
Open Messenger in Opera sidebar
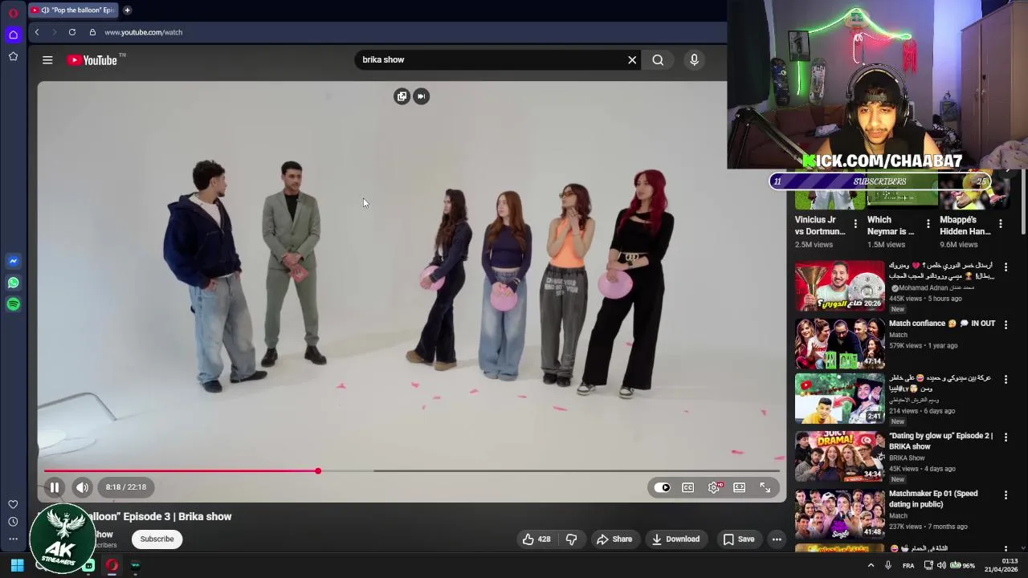pyautogui.click(x=13, y=261)
